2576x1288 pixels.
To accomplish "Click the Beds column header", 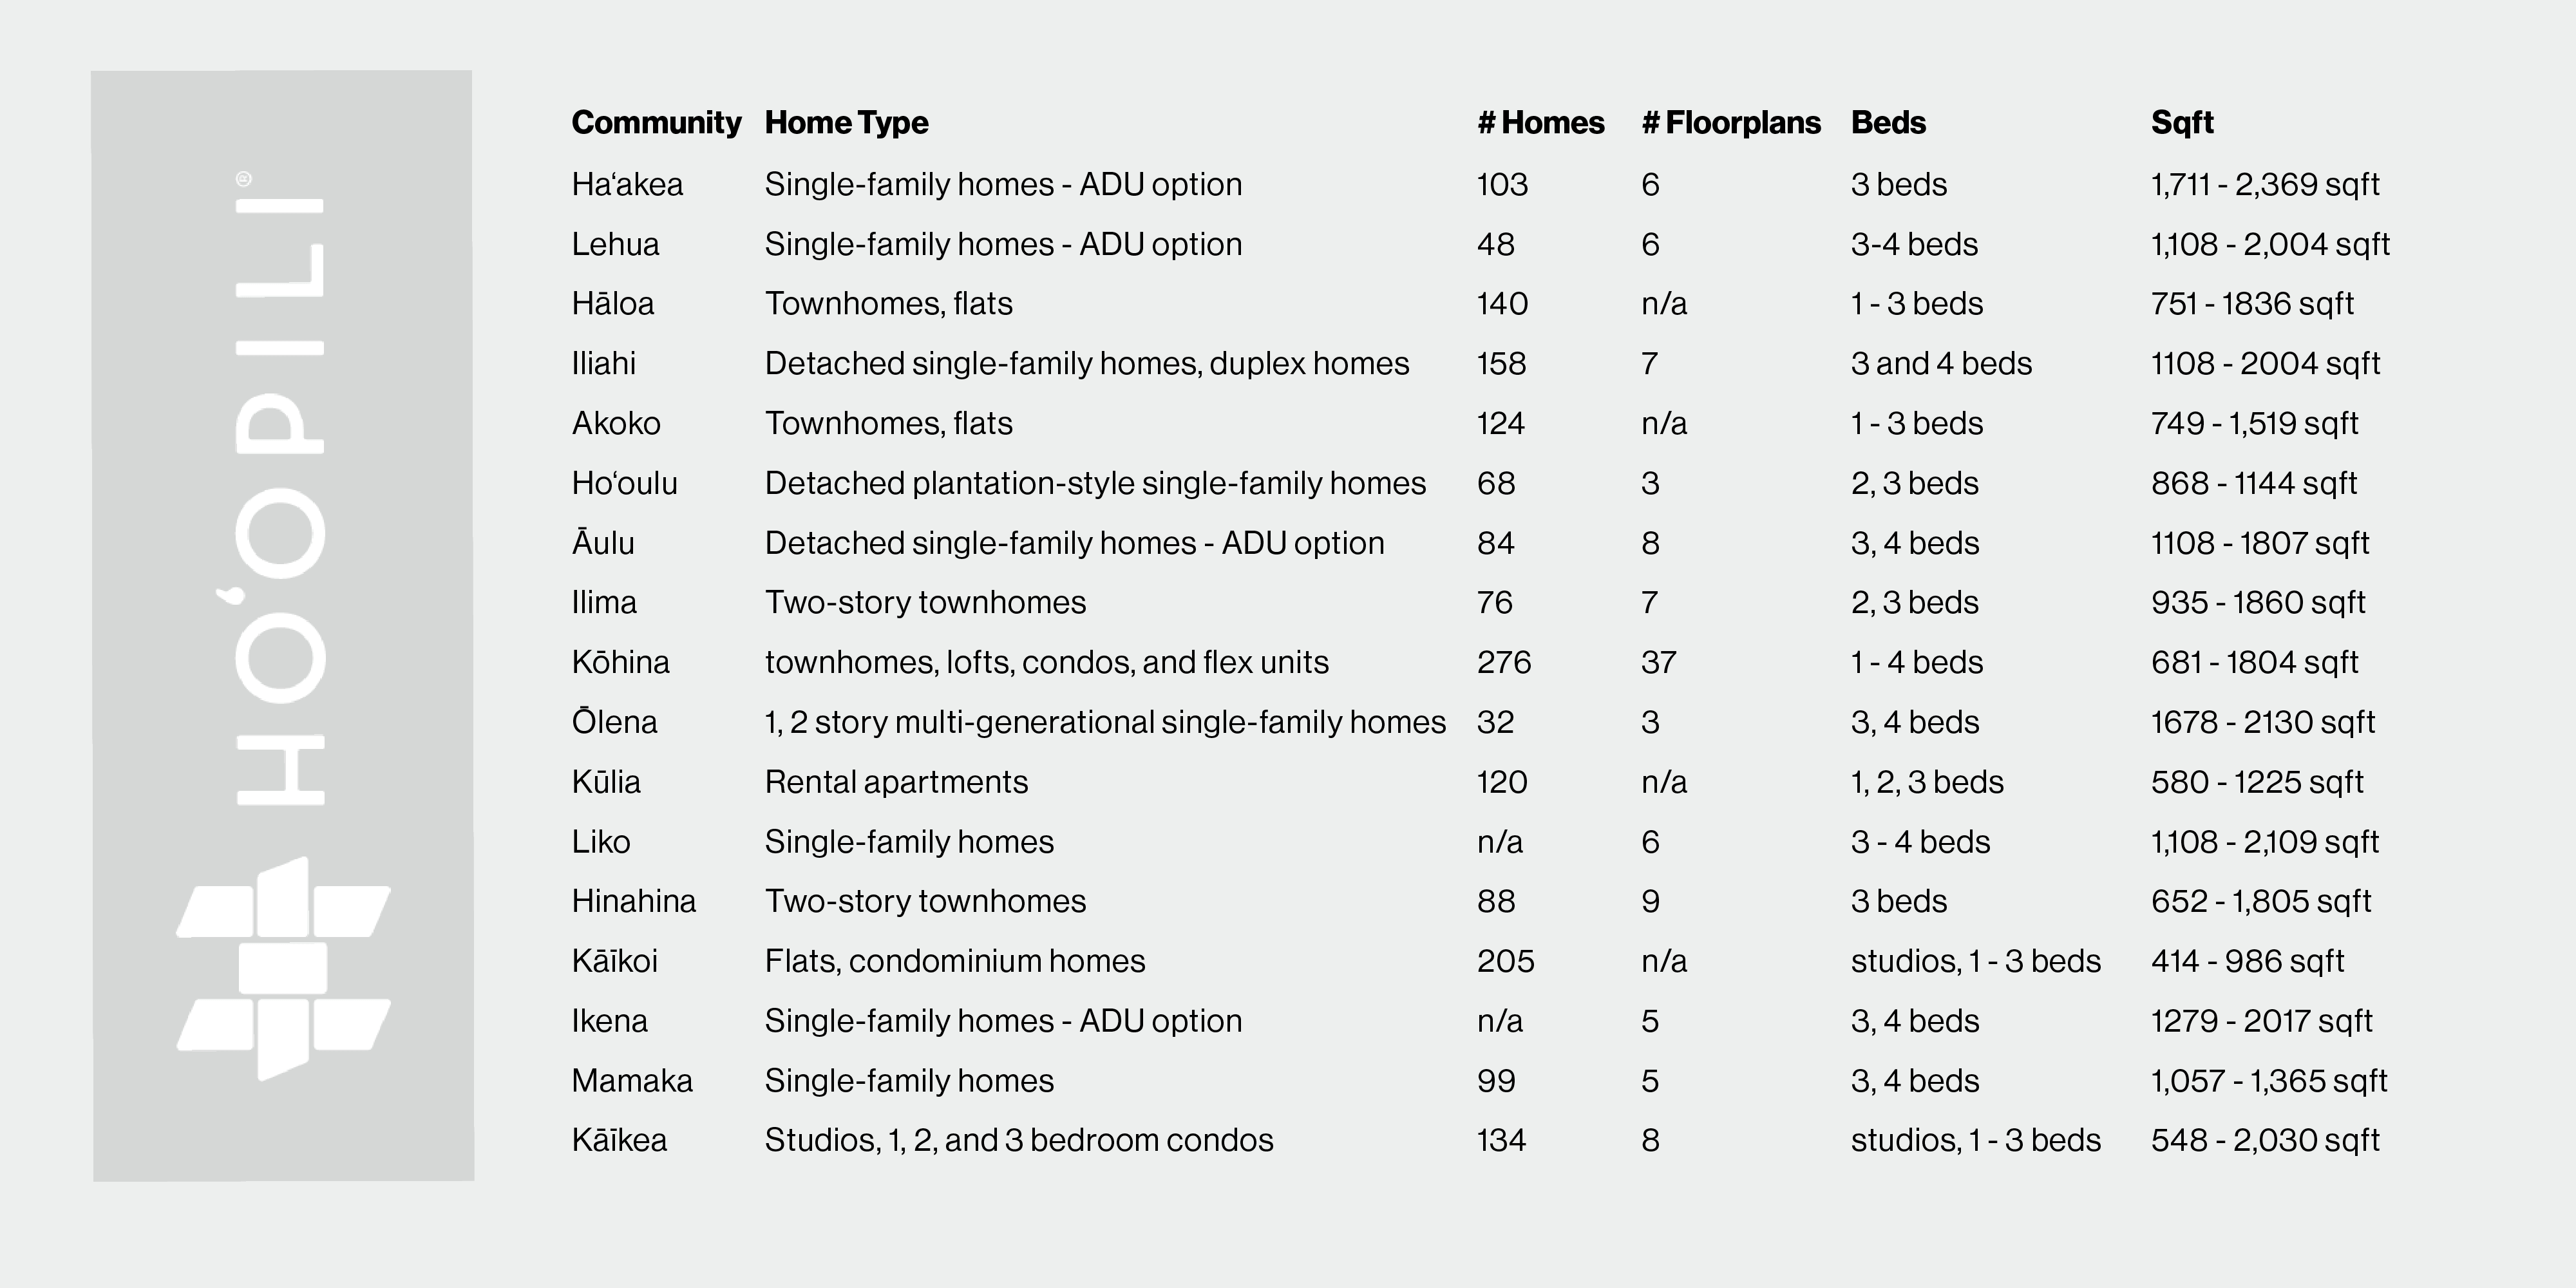I will 1888,123.
